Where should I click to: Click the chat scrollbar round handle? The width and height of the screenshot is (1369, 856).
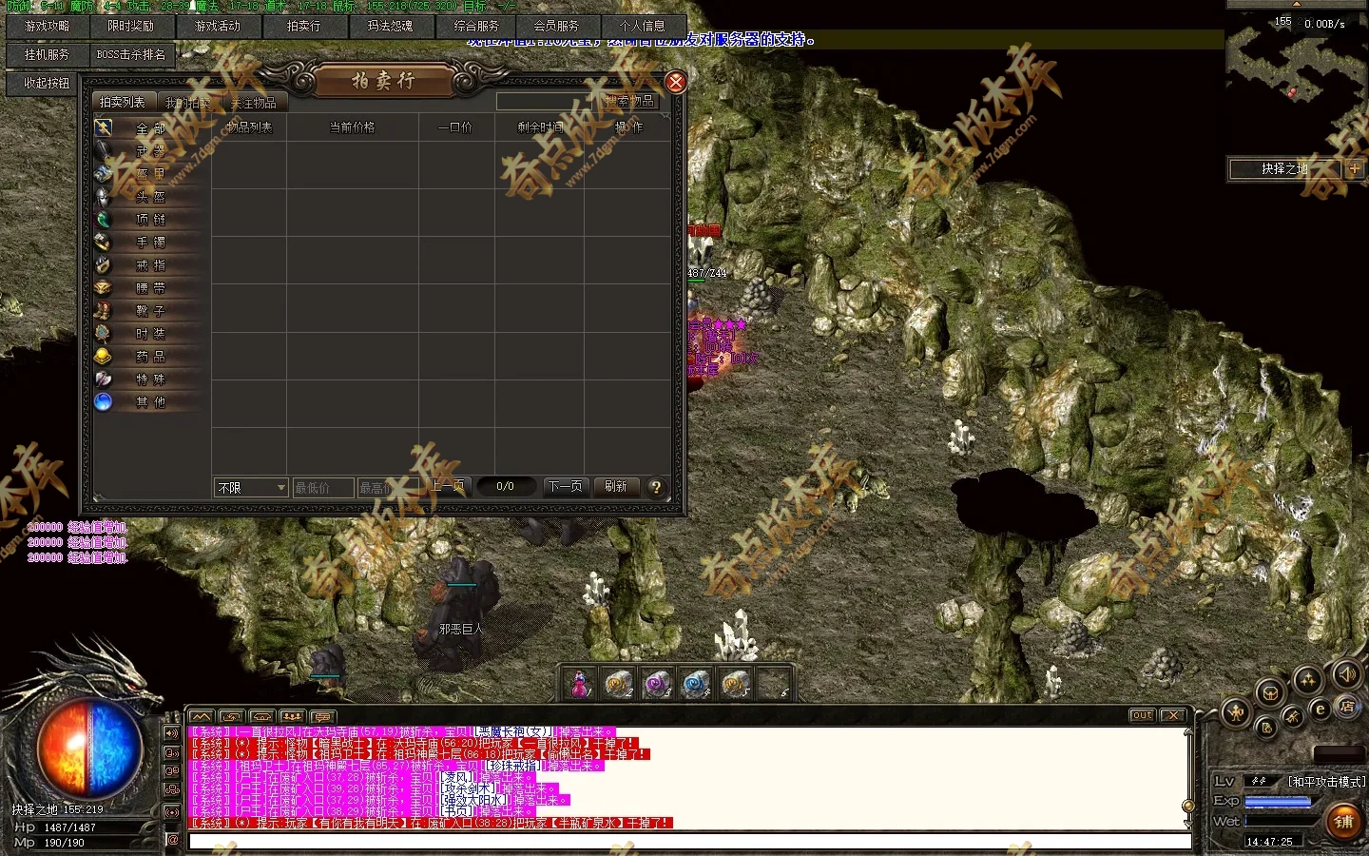point(1187,807)
